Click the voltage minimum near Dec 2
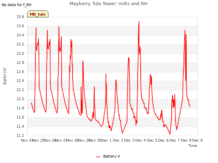 [122, 133]
